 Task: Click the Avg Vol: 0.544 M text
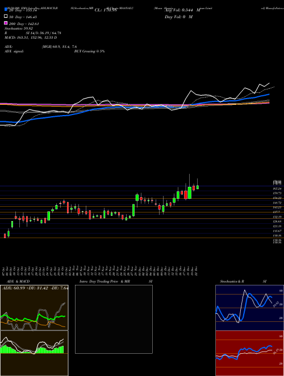[x=182, y=10]
